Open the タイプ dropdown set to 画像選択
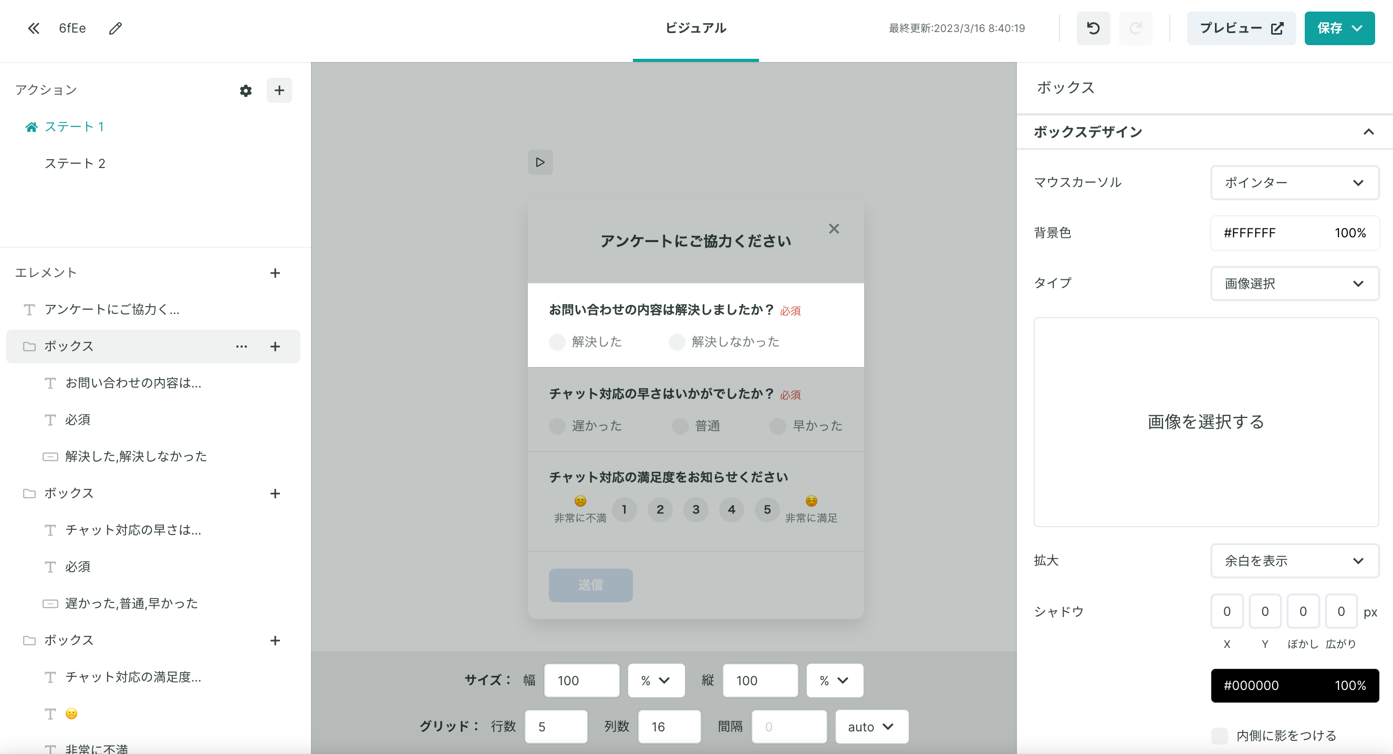Screen dimensions: 1393x754 [1295, 284]
